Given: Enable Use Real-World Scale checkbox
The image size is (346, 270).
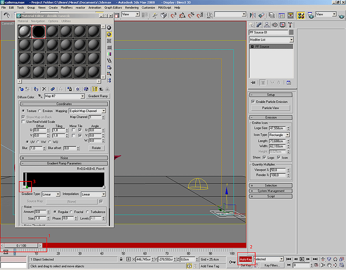Looking at the screenshot, I should [x=23, y=122].
